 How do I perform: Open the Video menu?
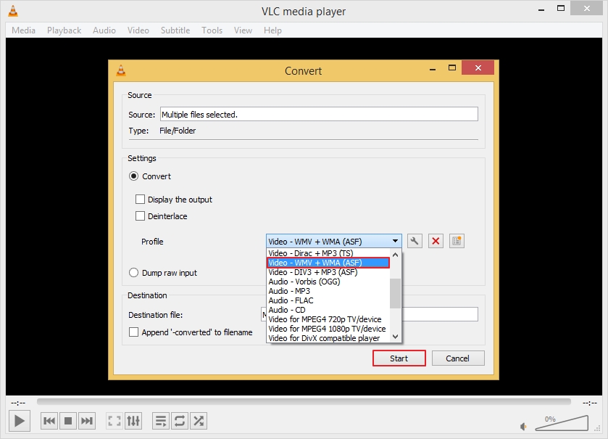[x=138, y=30]
